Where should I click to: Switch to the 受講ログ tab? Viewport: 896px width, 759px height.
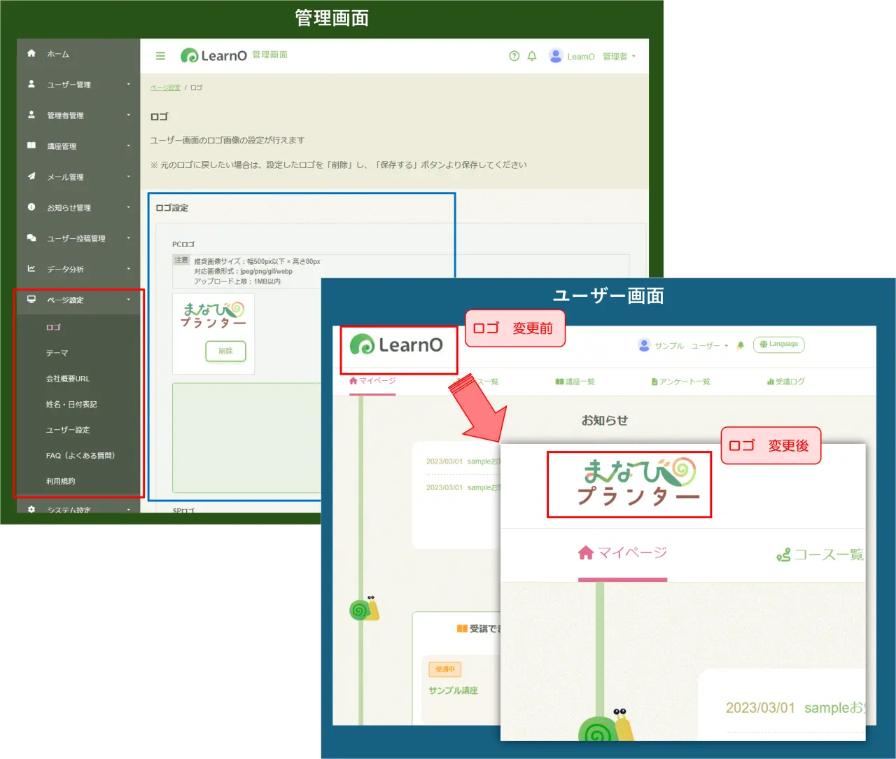[785, 382]
